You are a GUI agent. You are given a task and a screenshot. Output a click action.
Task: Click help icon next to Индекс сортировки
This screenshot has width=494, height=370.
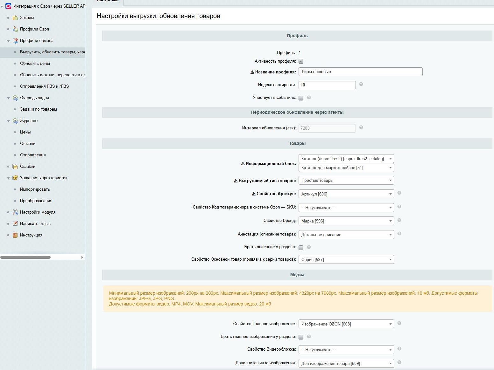361,84
